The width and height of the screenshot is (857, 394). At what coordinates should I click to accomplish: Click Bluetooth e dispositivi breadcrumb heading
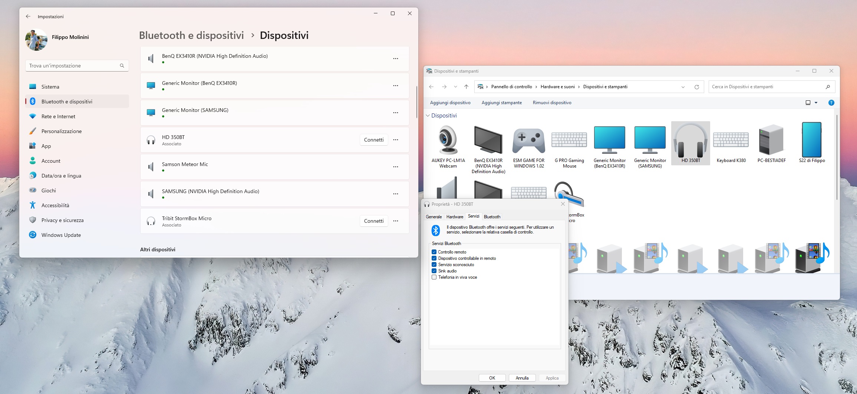point(191,36)
